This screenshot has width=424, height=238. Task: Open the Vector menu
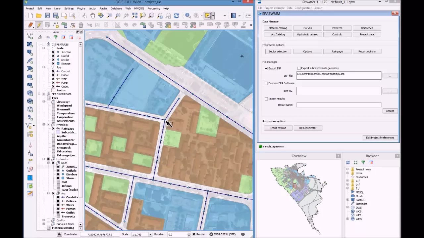[92, 8]
